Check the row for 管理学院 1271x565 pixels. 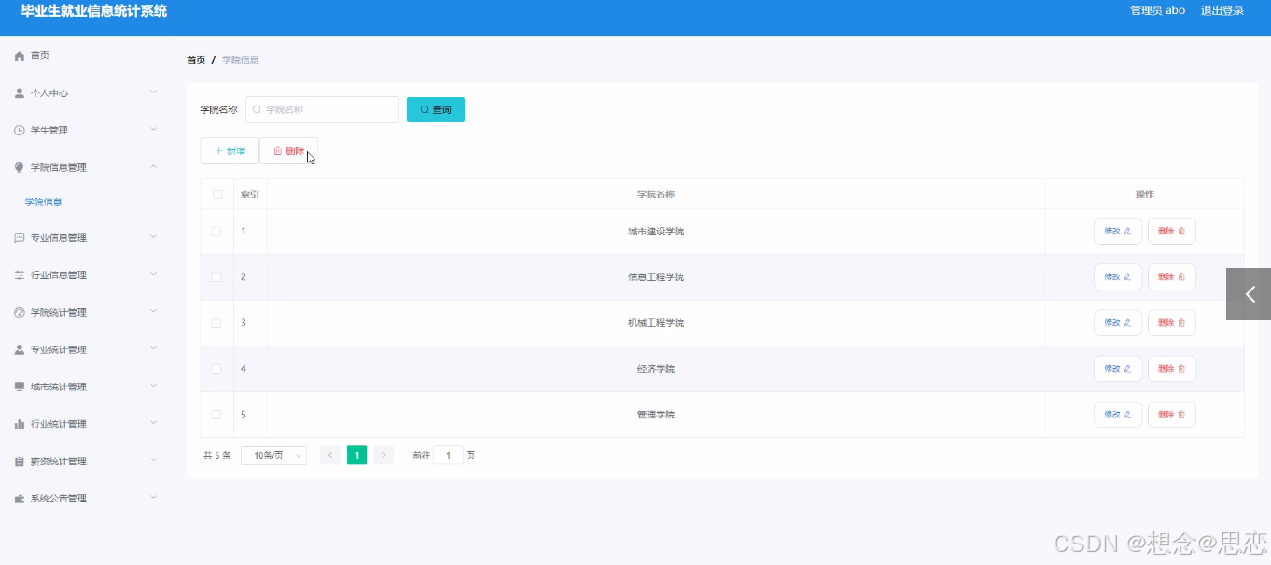[x=216, y=415]
